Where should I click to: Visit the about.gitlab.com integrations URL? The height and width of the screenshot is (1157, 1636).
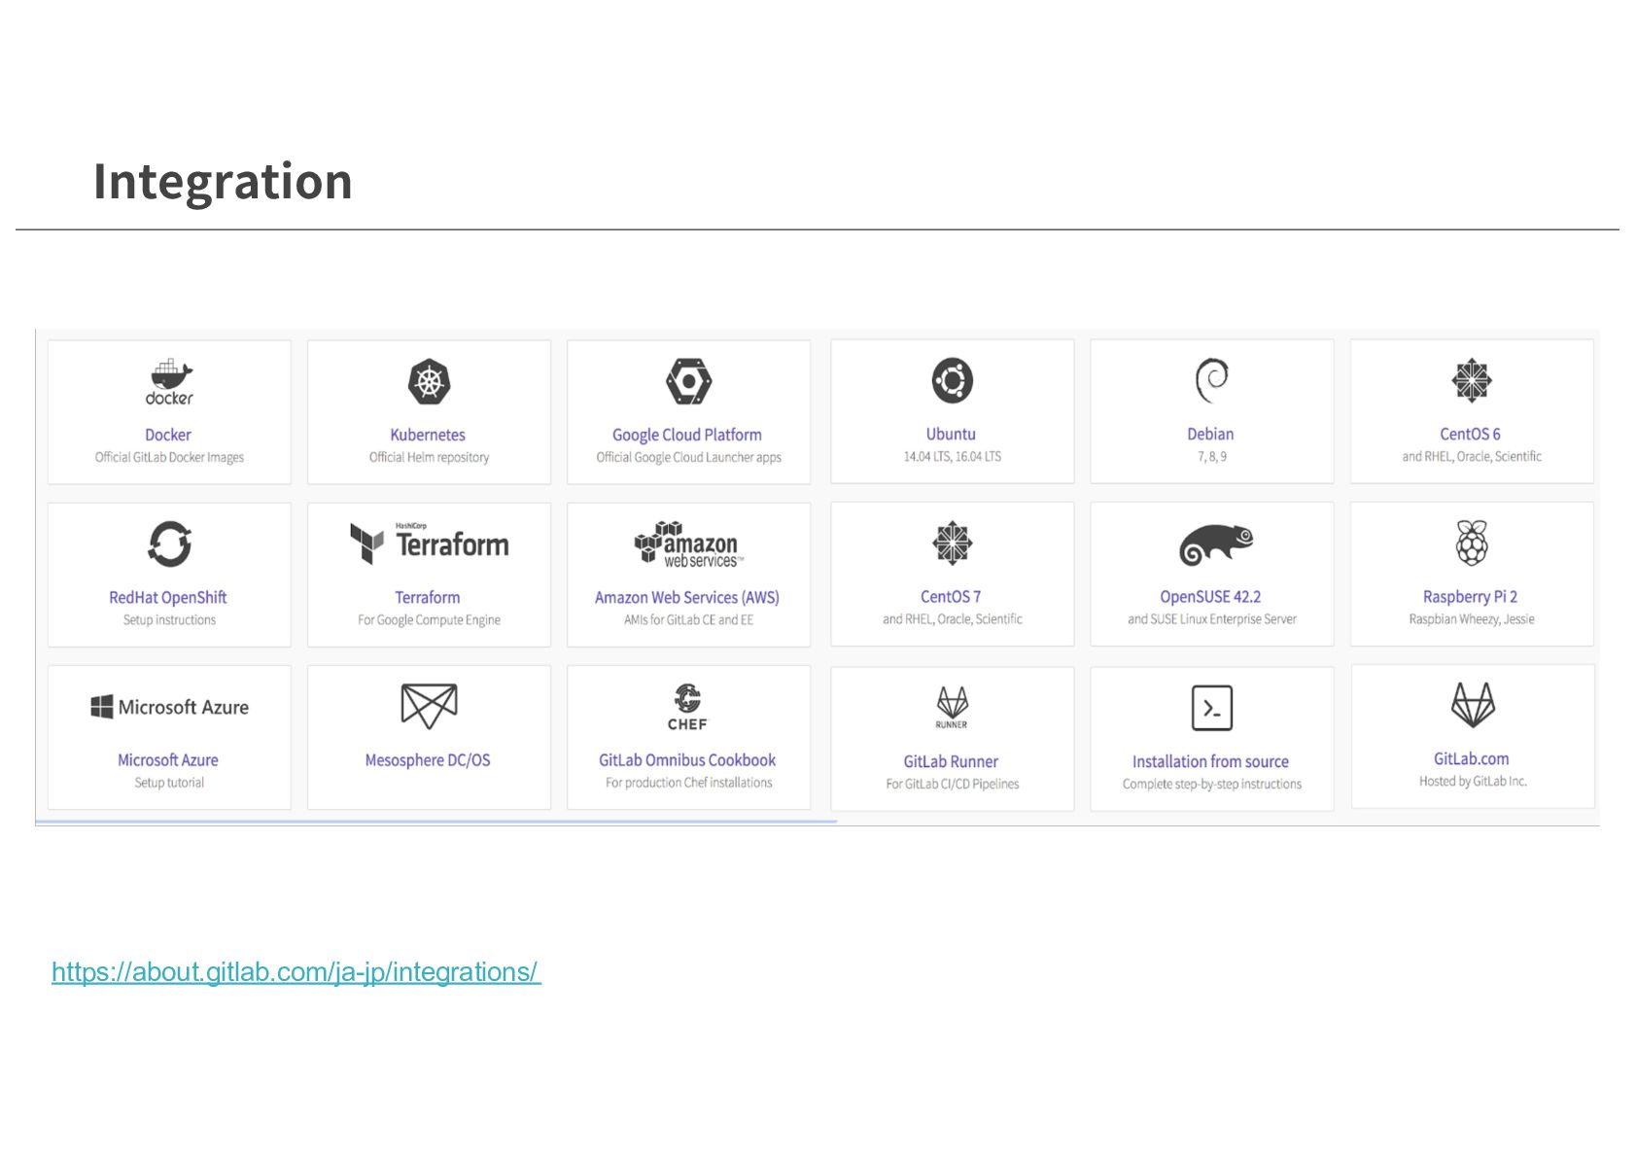[296, 971]
